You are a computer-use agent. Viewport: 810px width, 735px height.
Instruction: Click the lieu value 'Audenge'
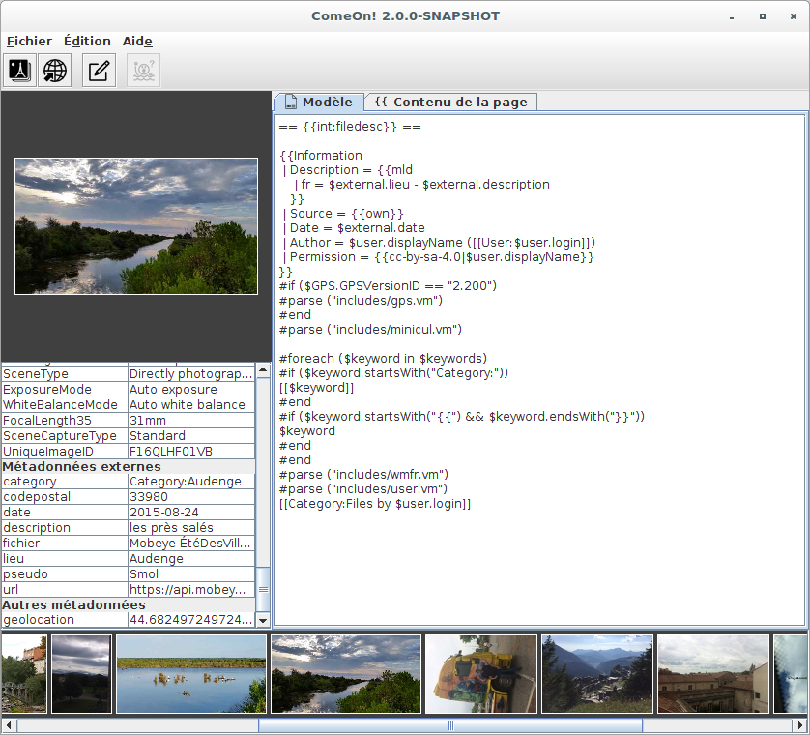point(191,559)
